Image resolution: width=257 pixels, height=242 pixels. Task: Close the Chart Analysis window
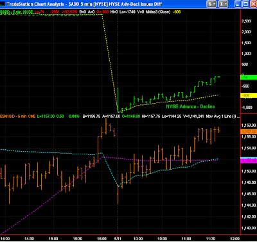[253, 4]
